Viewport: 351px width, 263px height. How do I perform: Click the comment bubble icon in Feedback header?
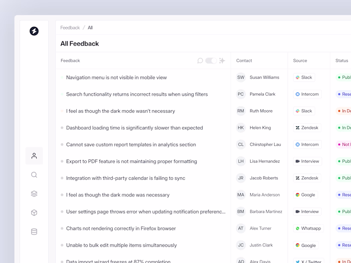[200, 61]
